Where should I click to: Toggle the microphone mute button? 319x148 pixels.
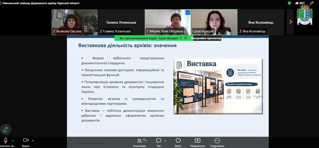tap(6, 140)
